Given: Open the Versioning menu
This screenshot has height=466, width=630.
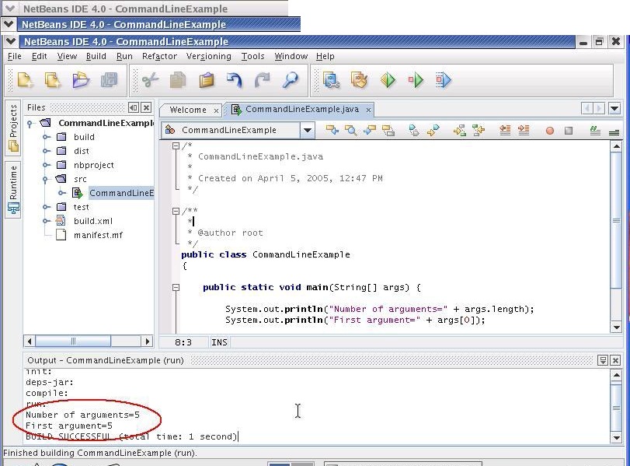Looking at the screenshot, I should tap(208, 56).
